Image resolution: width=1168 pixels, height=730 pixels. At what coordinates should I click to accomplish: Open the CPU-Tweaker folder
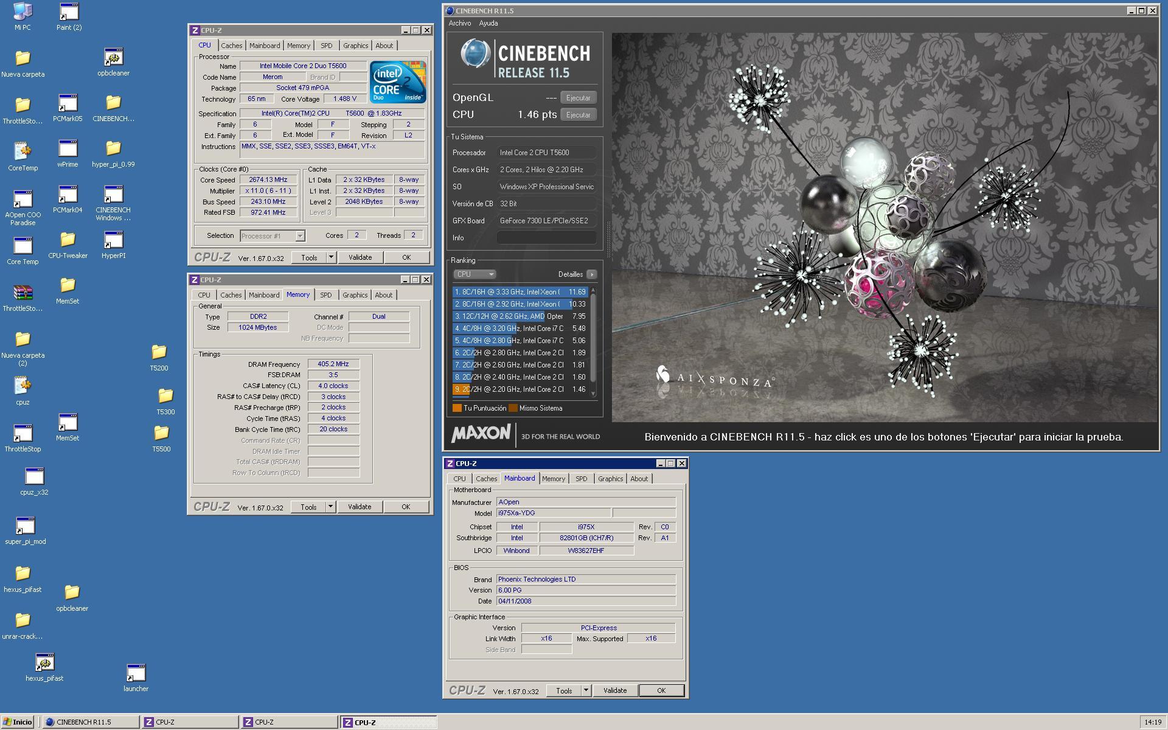68,245
